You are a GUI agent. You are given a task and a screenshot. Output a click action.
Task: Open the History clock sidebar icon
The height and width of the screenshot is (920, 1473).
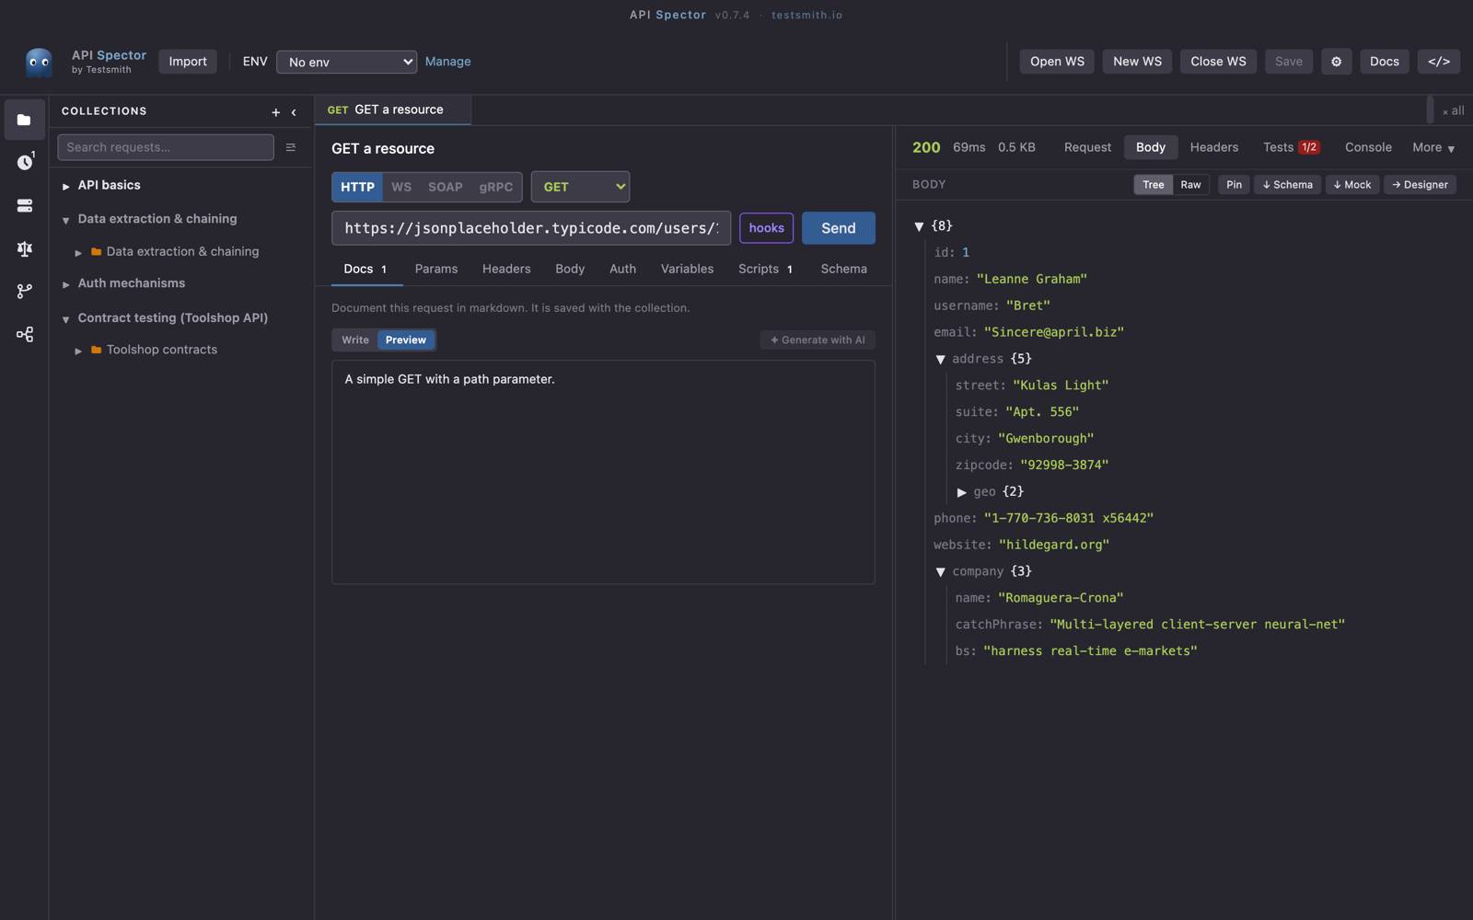point(24,162)
